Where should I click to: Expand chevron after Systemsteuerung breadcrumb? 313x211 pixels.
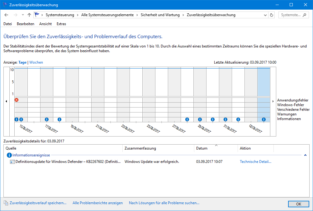tap(78, 15)
